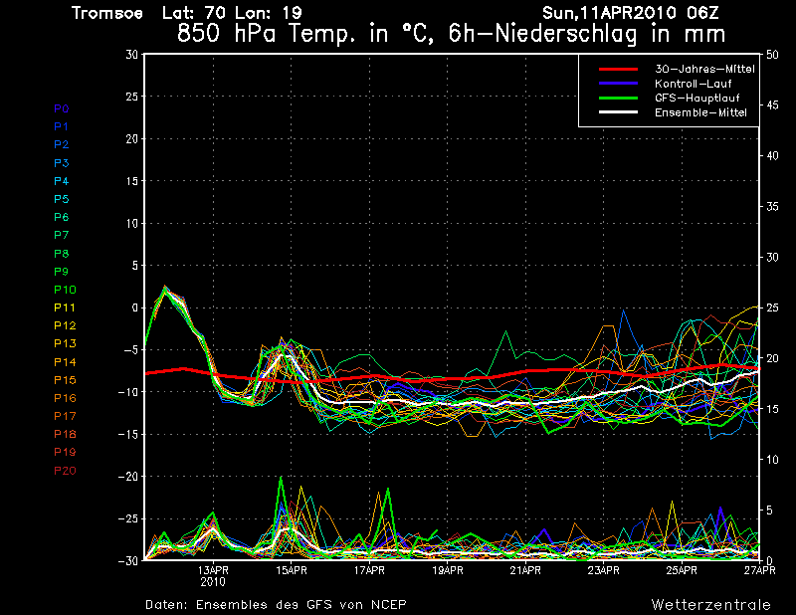
Task: Click the Daten: Ensembles des GFS source text
Action: [x=276, y=604]
